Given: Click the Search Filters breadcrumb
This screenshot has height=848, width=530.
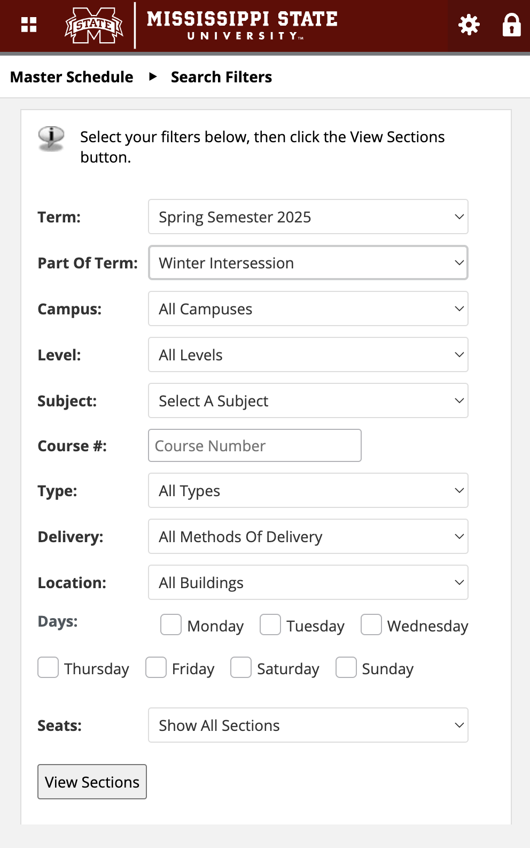Looking at the screenshot, I should (221, 77).
